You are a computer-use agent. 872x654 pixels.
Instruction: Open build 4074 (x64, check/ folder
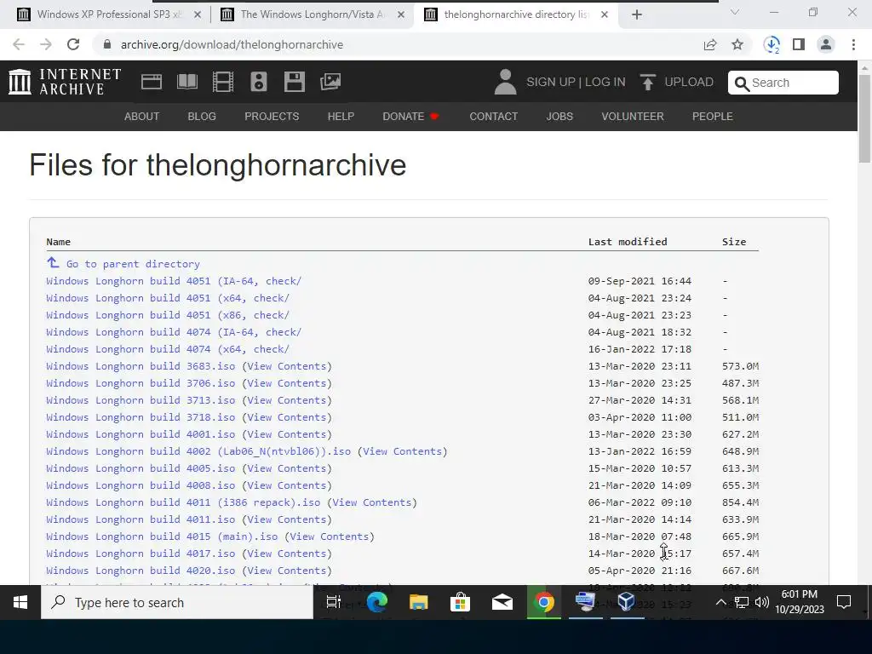pyautogui.click(x=168, y=349)
